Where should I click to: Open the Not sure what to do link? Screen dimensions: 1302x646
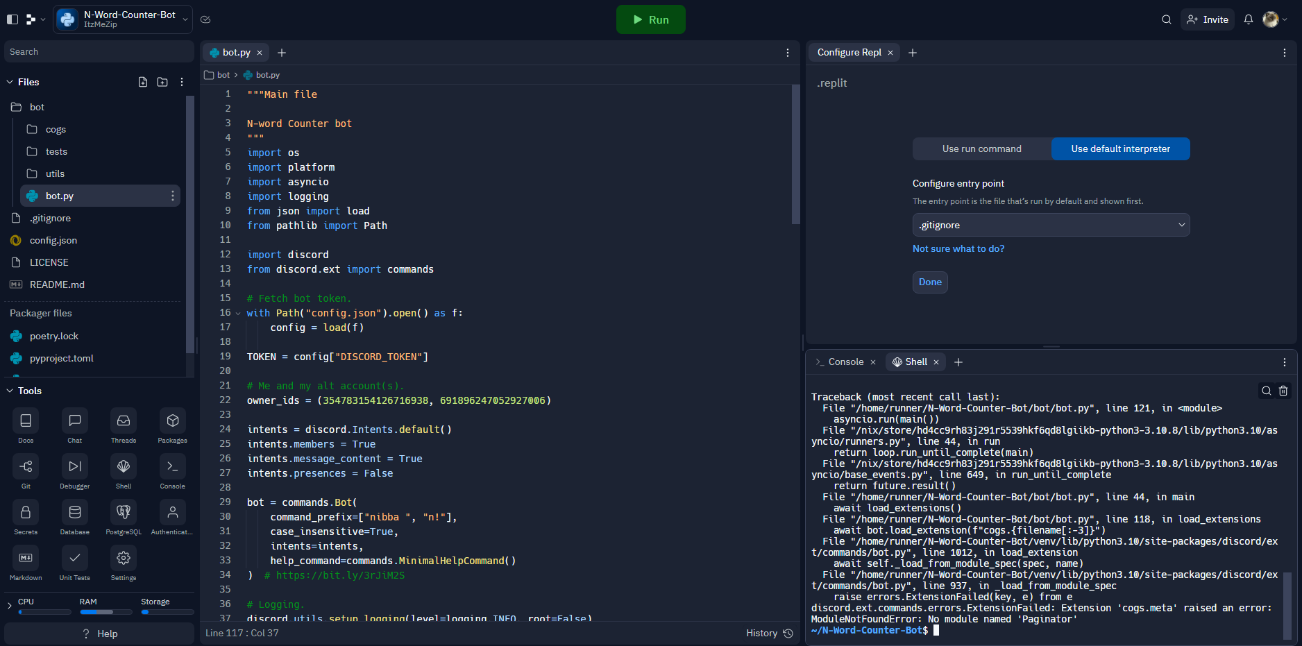click(x=958, y=248)
